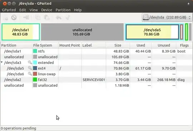Viewport: 193px width, 131px height.
Task: Click the 40.44 GiB used value
Action: tap(143, 51)
